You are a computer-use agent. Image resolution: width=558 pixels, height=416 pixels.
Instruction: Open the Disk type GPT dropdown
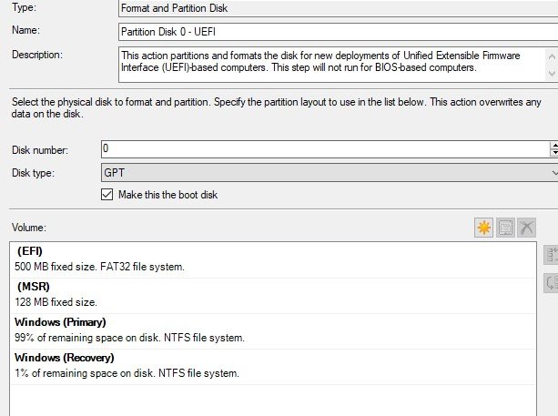click(330, 173)
